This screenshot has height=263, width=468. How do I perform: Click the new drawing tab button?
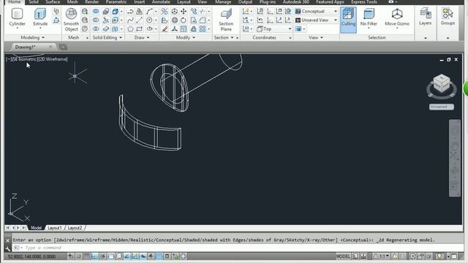63,47
